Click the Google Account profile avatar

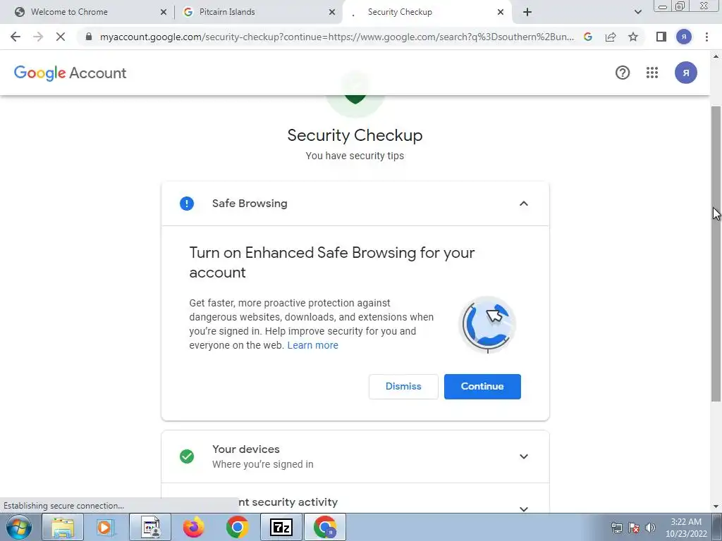pyautogui.click(x=685, y=73)
